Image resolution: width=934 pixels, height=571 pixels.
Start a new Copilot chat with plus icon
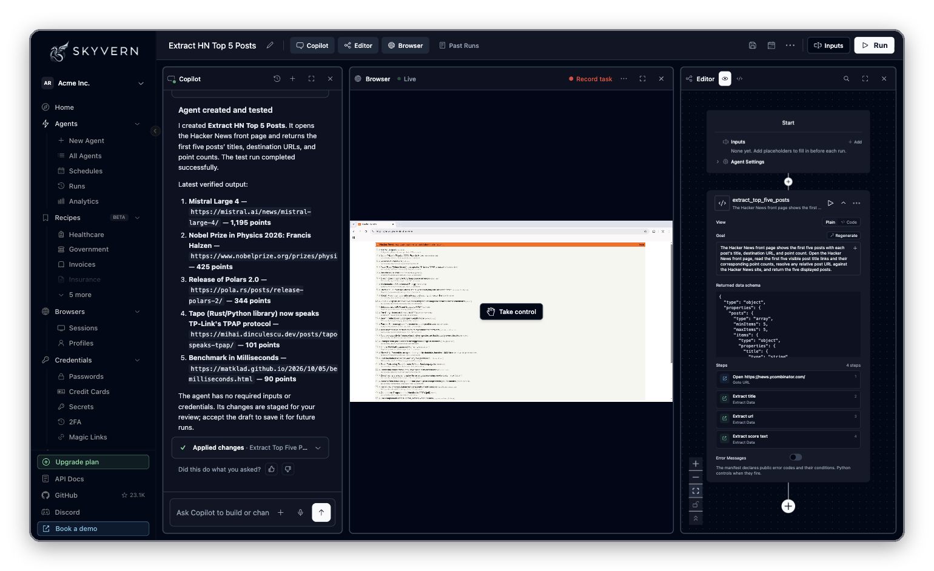pyautogui.click(x=292, y=79)
